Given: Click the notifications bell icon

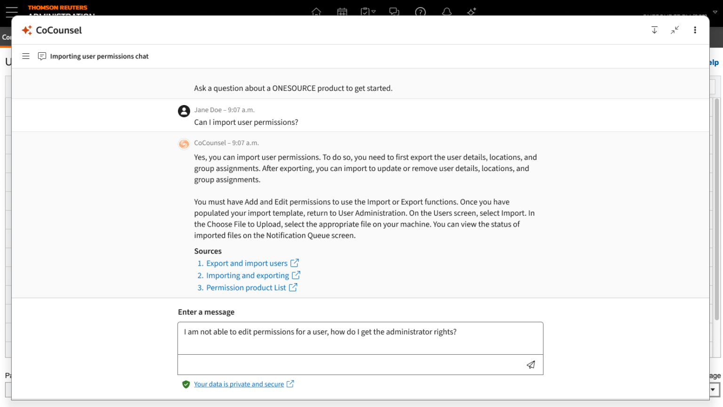Looking at the screenshot, I should [447, 12].
